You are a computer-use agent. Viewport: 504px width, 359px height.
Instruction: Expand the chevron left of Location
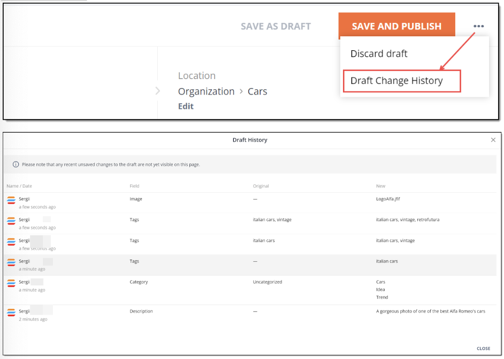pos(157,91)
